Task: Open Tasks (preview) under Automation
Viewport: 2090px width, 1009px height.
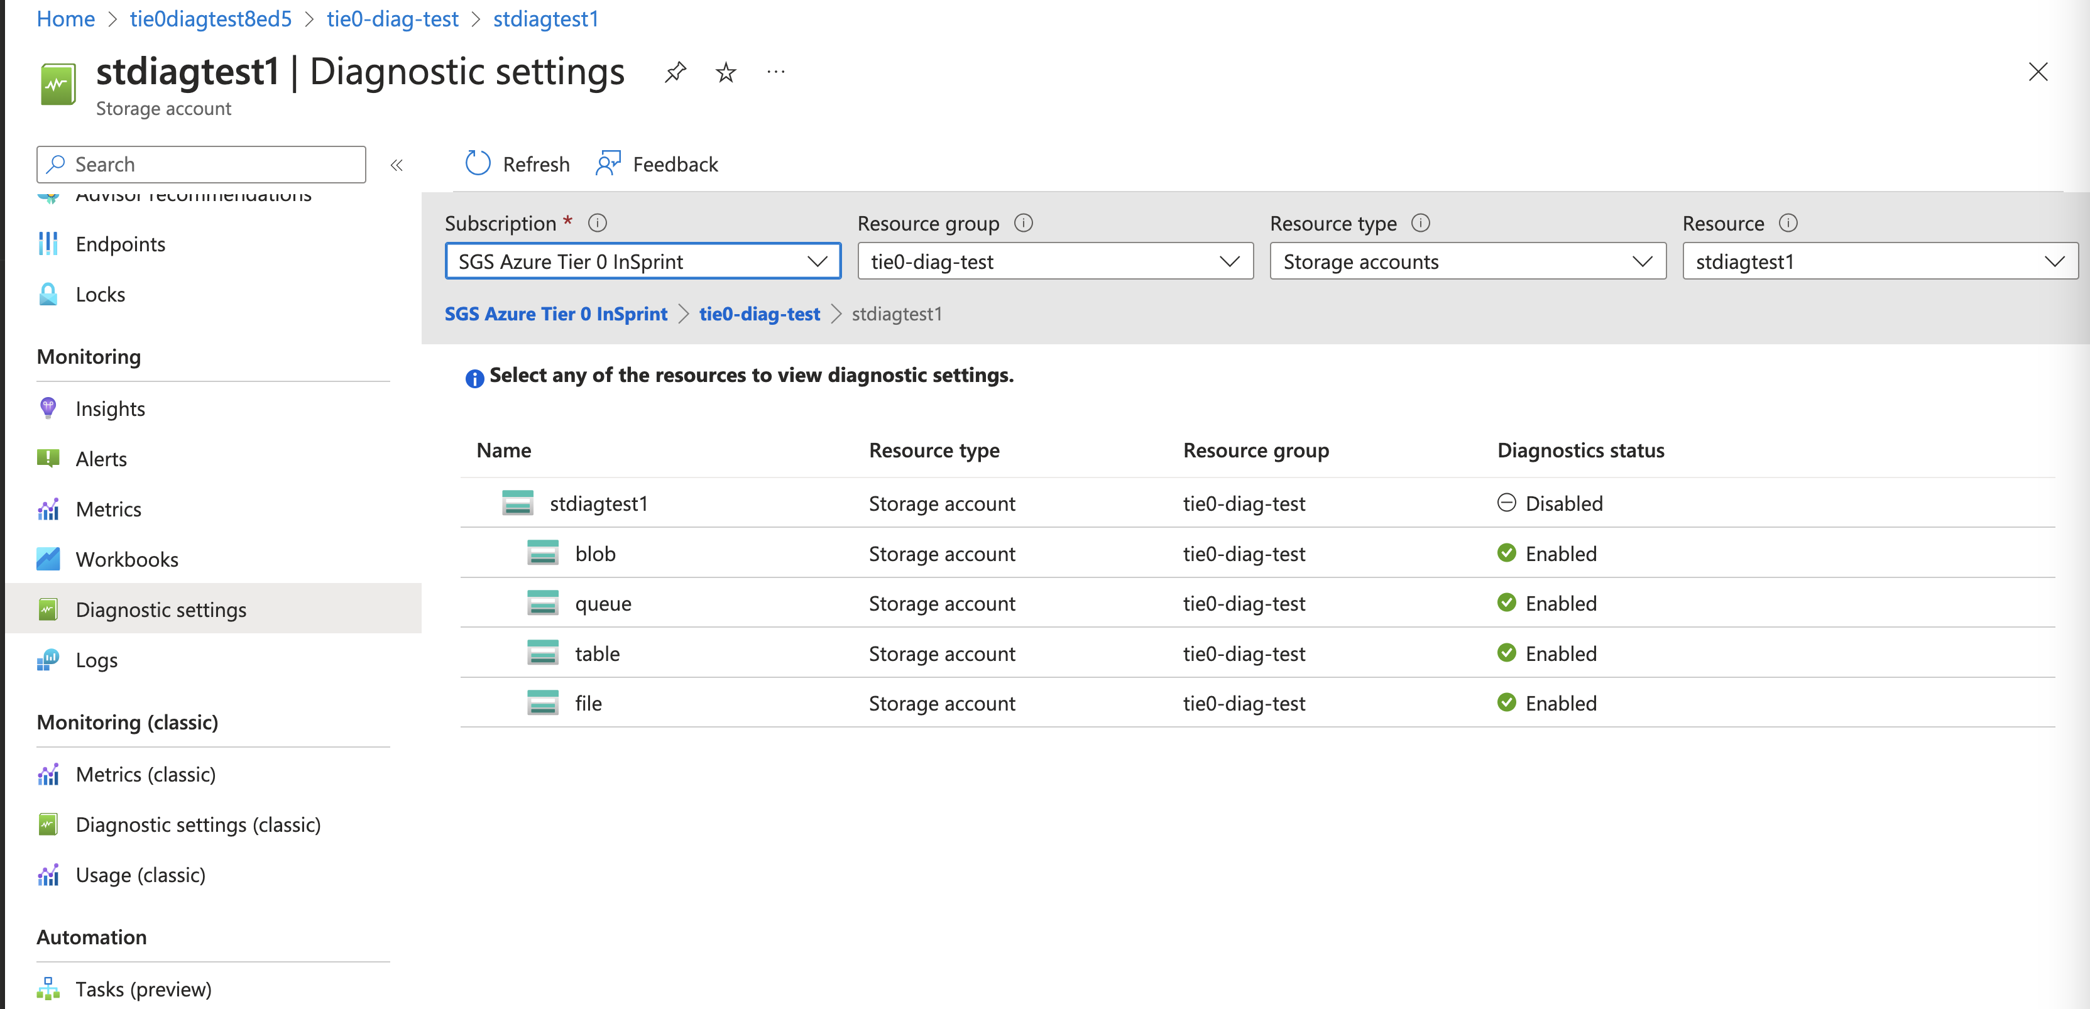Action: pyautogui.click(x=144, y=990)
